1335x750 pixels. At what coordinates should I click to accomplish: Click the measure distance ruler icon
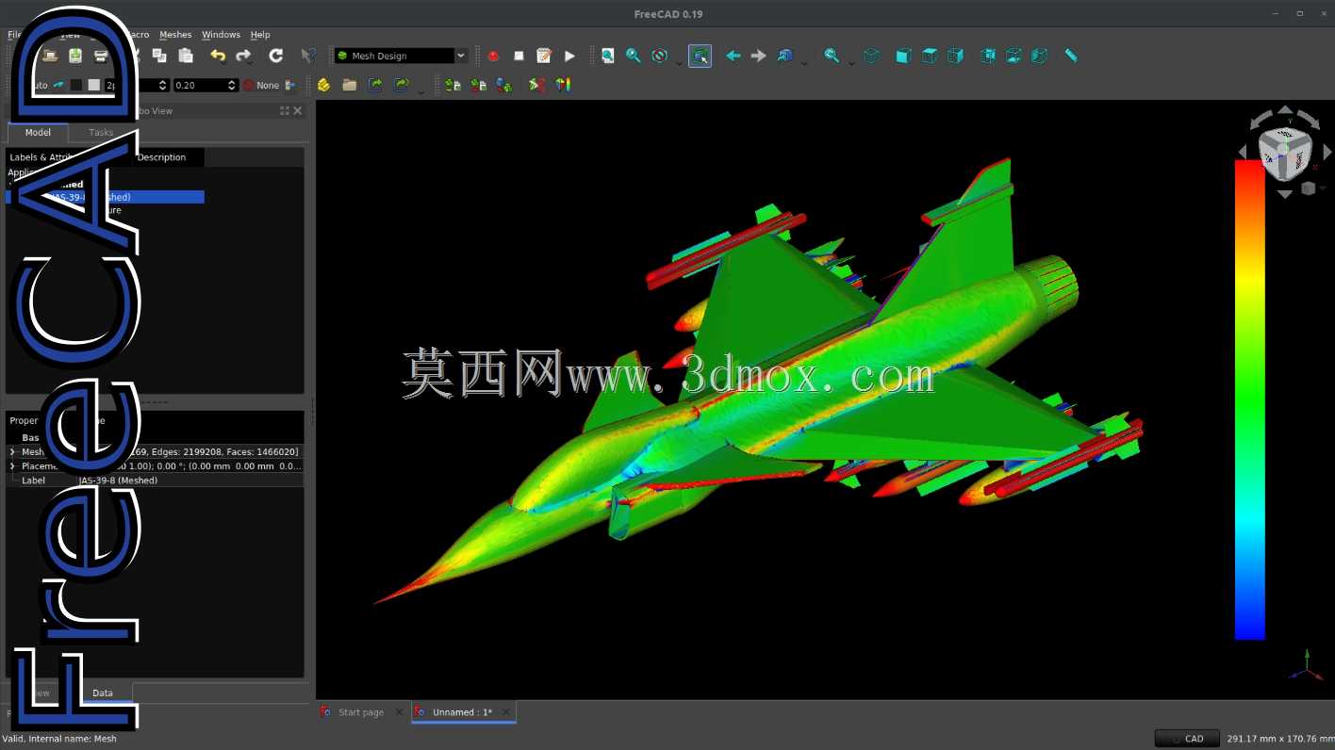click(x=1071, y=56)
